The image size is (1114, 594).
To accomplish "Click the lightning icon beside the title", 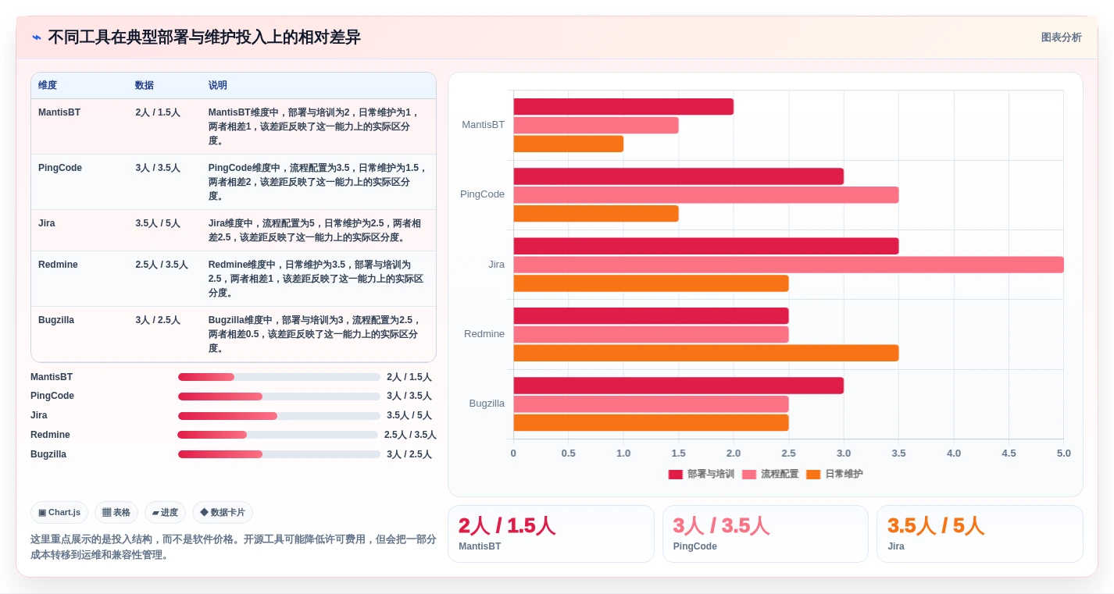I will pyautogui.click(x=37, y=37).
